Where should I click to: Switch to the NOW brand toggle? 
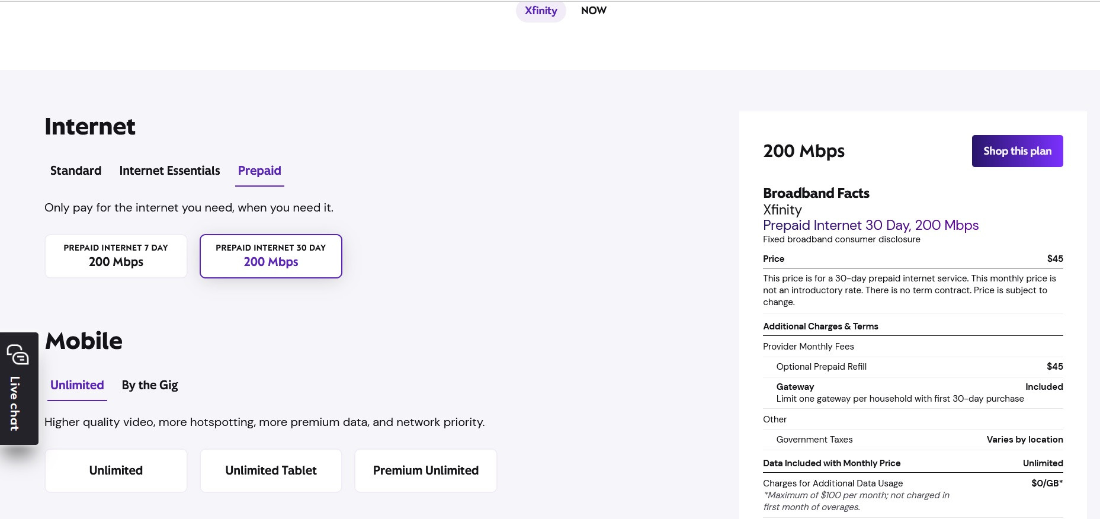click(594, 11)
